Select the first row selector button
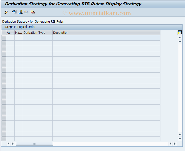Screen dimensions: 185x151 pos(4,38)
